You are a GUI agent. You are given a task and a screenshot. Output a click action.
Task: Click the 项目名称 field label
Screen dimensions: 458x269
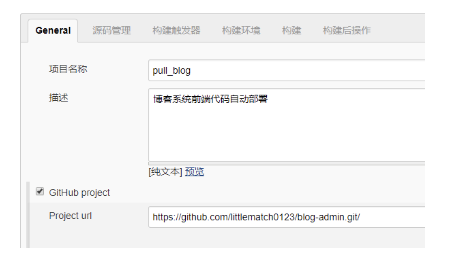coord(68,69)
